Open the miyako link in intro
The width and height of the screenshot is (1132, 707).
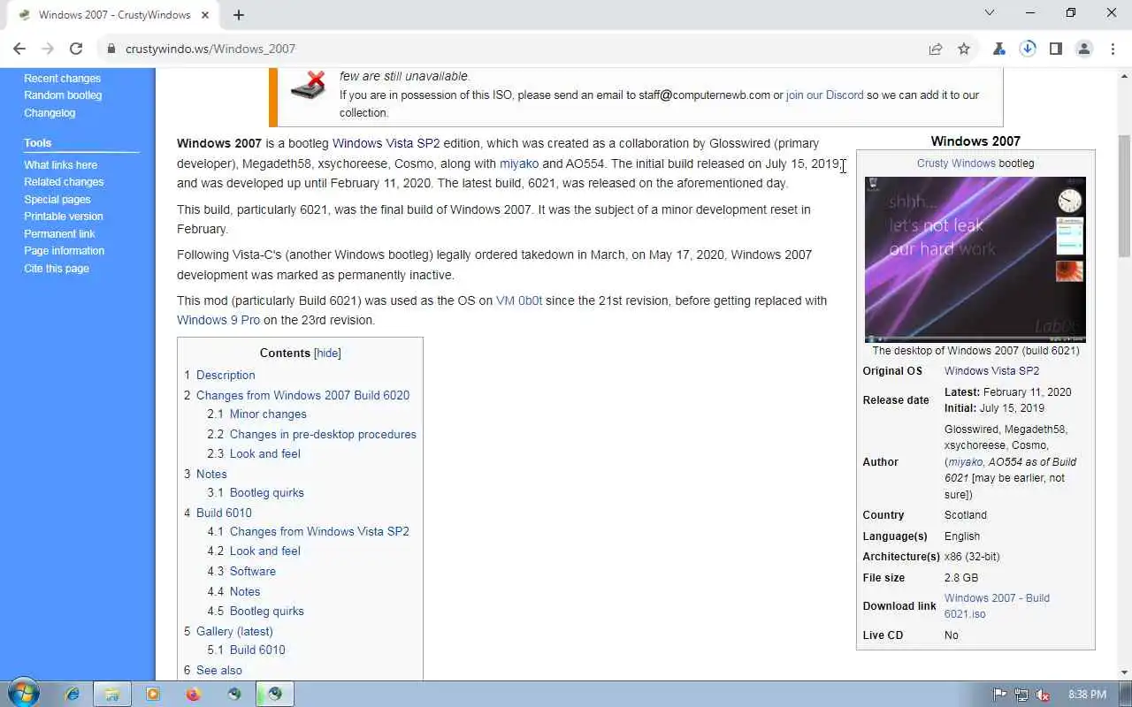[x=519, y=163]
